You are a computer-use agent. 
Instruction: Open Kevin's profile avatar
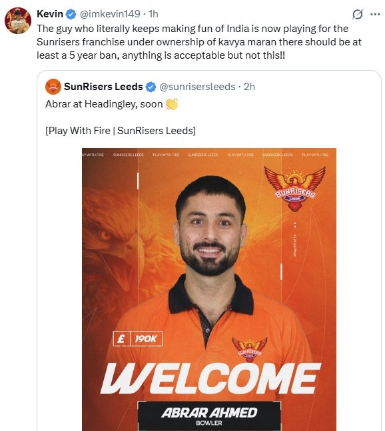[18, 21]
